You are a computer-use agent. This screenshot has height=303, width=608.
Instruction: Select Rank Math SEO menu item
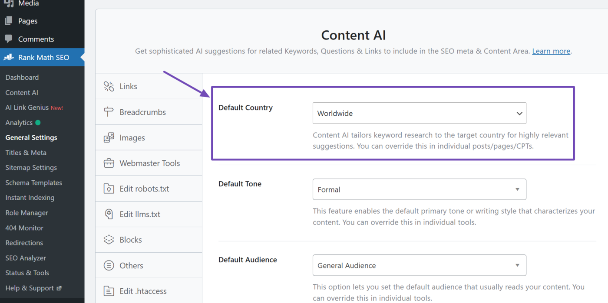point(42,57)
